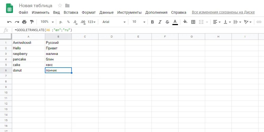
Task: Open the text wrapping dropdown
Action: click(x=237, y=22)
